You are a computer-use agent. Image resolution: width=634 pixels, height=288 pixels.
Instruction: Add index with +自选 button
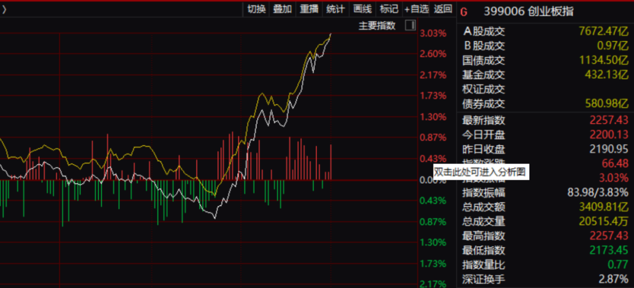pos(416,9)
